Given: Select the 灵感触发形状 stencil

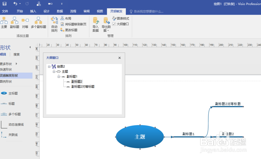Looking at the screenshot, I should [x=16, y=76].
